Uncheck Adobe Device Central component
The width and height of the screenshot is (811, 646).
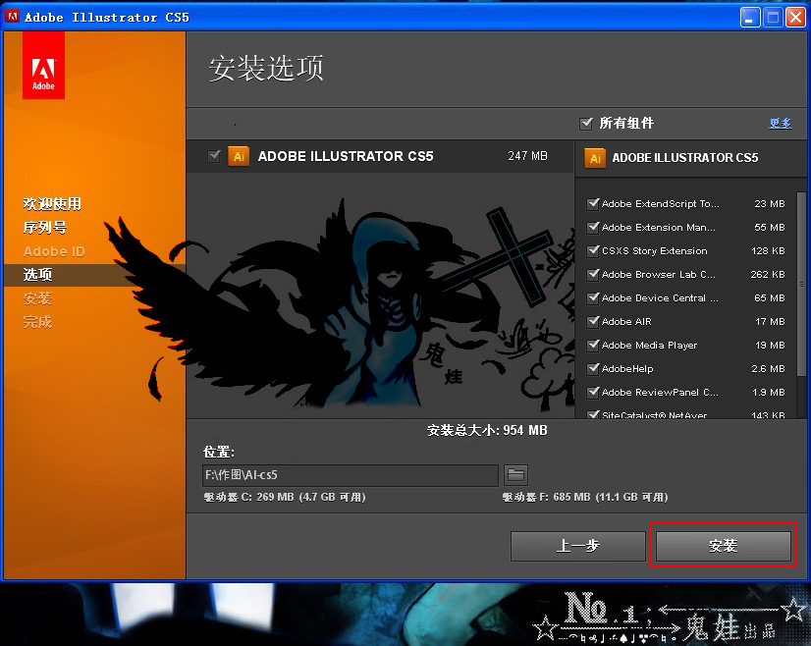(593, 297)
